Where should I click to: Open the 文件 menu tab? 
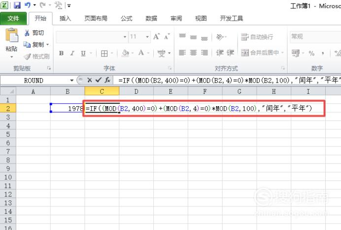click(x=13, y=19)
